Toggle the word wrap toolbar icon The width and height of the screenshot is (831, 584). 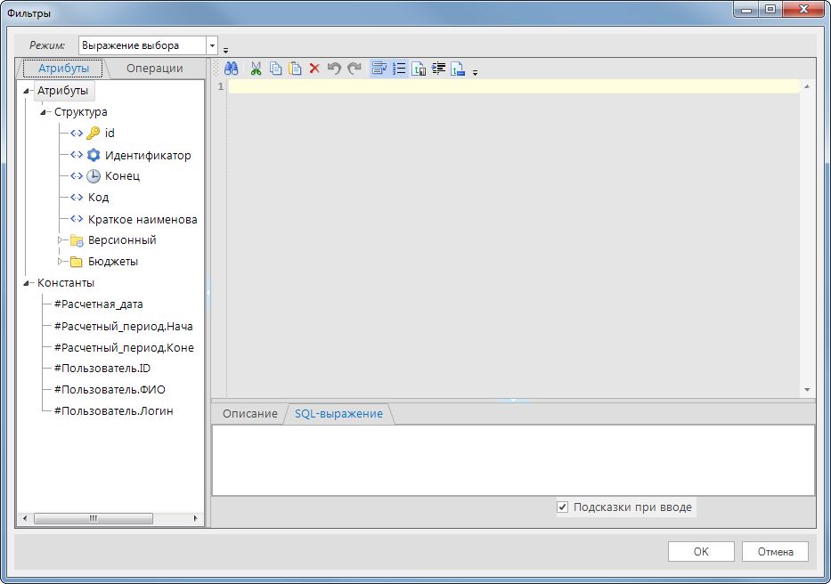pos(379,69)
